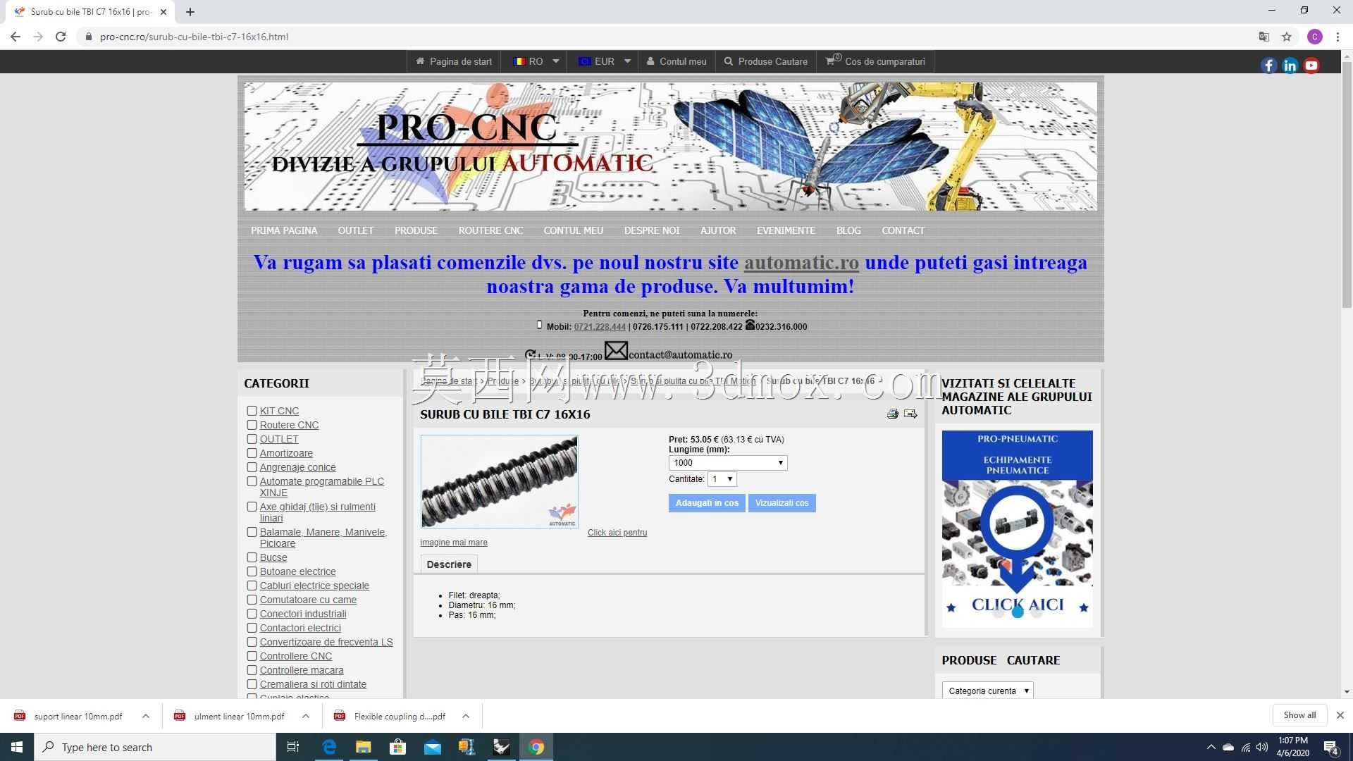The image size is (1353, 761).
Task: Click the Chrome address bar URL
Action: 194,37
